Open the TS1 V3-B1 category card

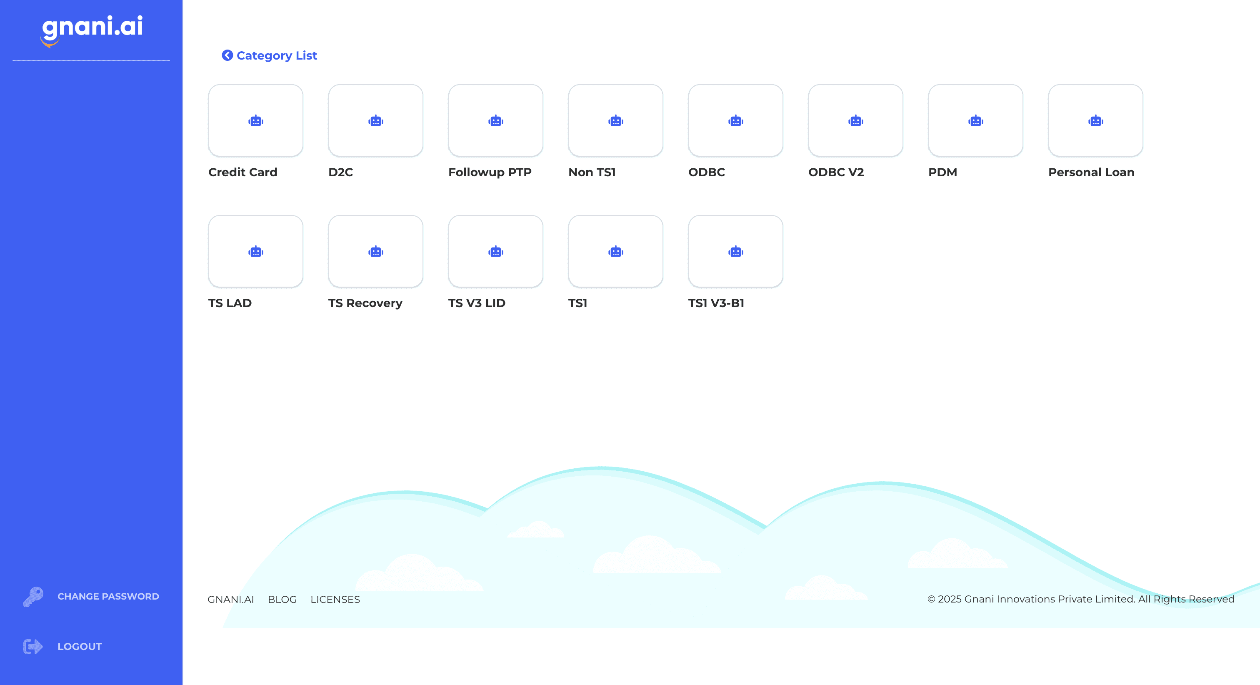tap(735, 252)
